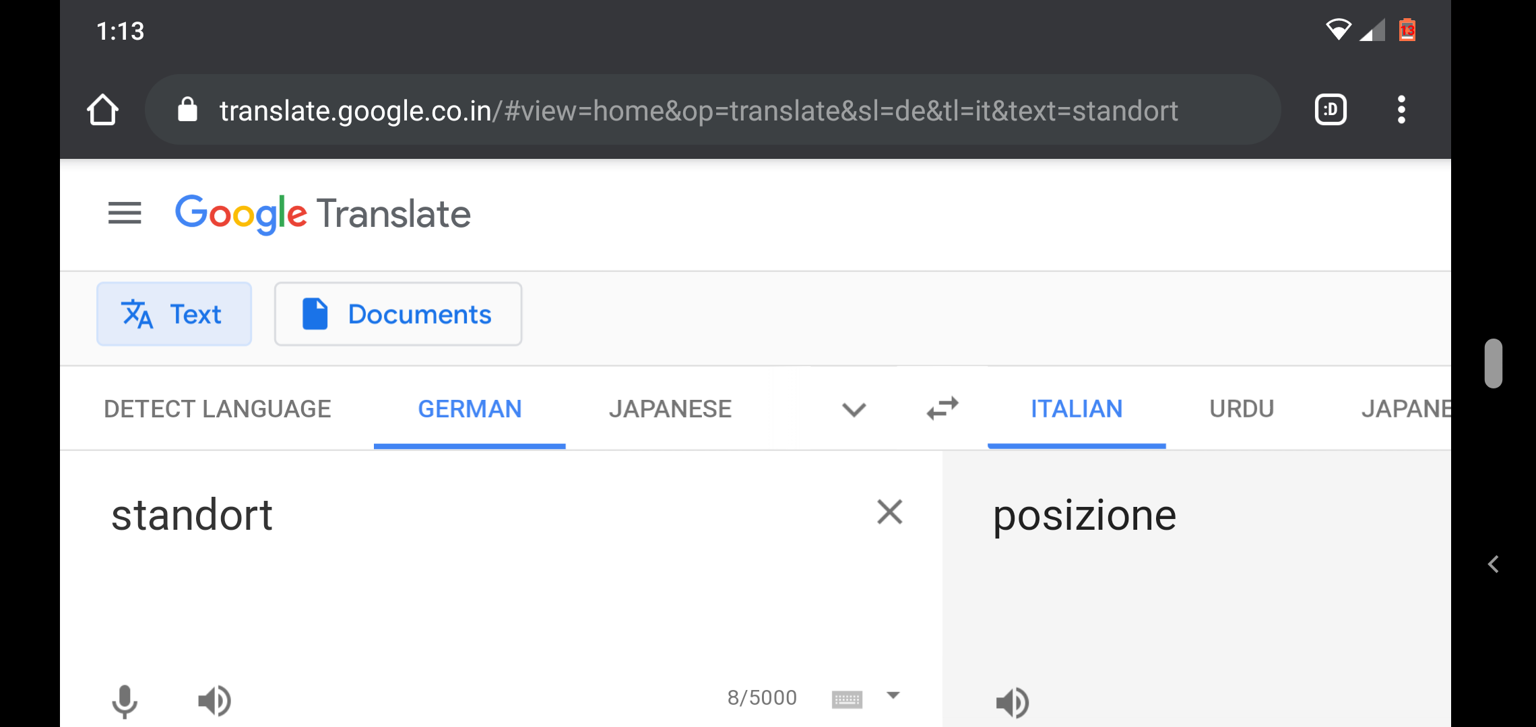
Task: Open the tab switcher icon
Action: 1331,110
